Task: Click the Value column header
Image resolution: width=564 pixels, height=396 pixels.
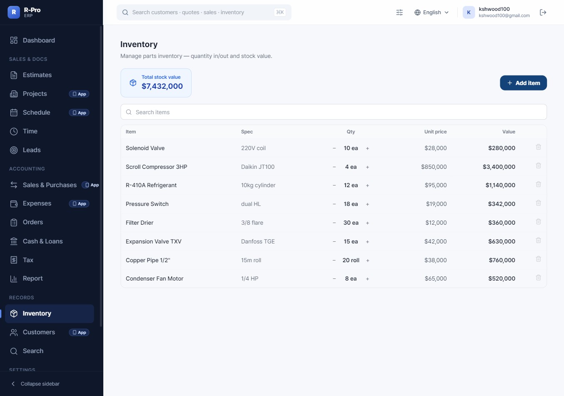Action: click(509, 132)
